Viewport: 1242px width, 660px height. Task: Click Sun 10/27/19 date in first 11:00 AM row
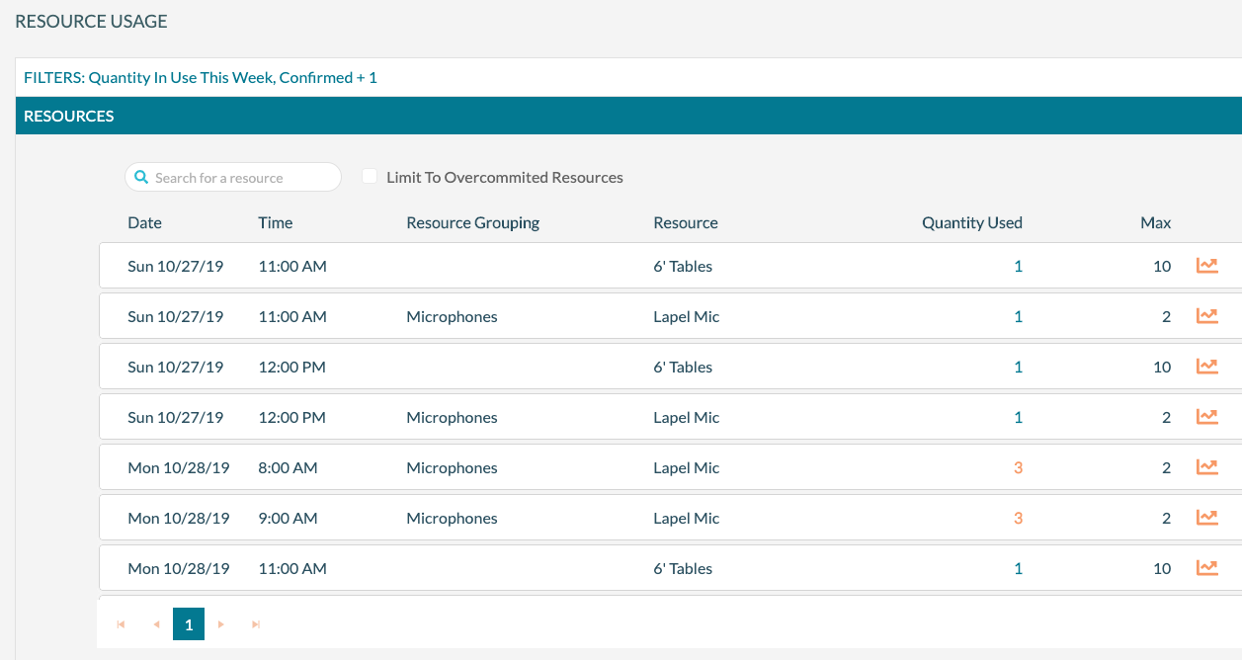(x=176, y=266)
